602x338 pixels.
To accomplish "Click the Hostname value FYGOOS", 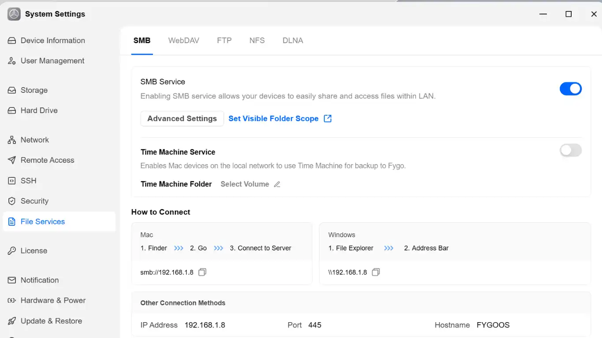I will (493, 325).
